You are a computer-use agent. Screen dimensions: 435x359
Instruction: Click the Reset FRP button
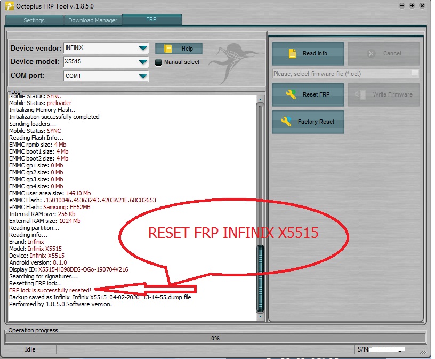[x=308, y=94]
